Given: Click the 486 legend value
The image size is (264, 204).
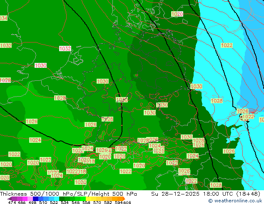Looking at the screenshot, I should 22,202.
